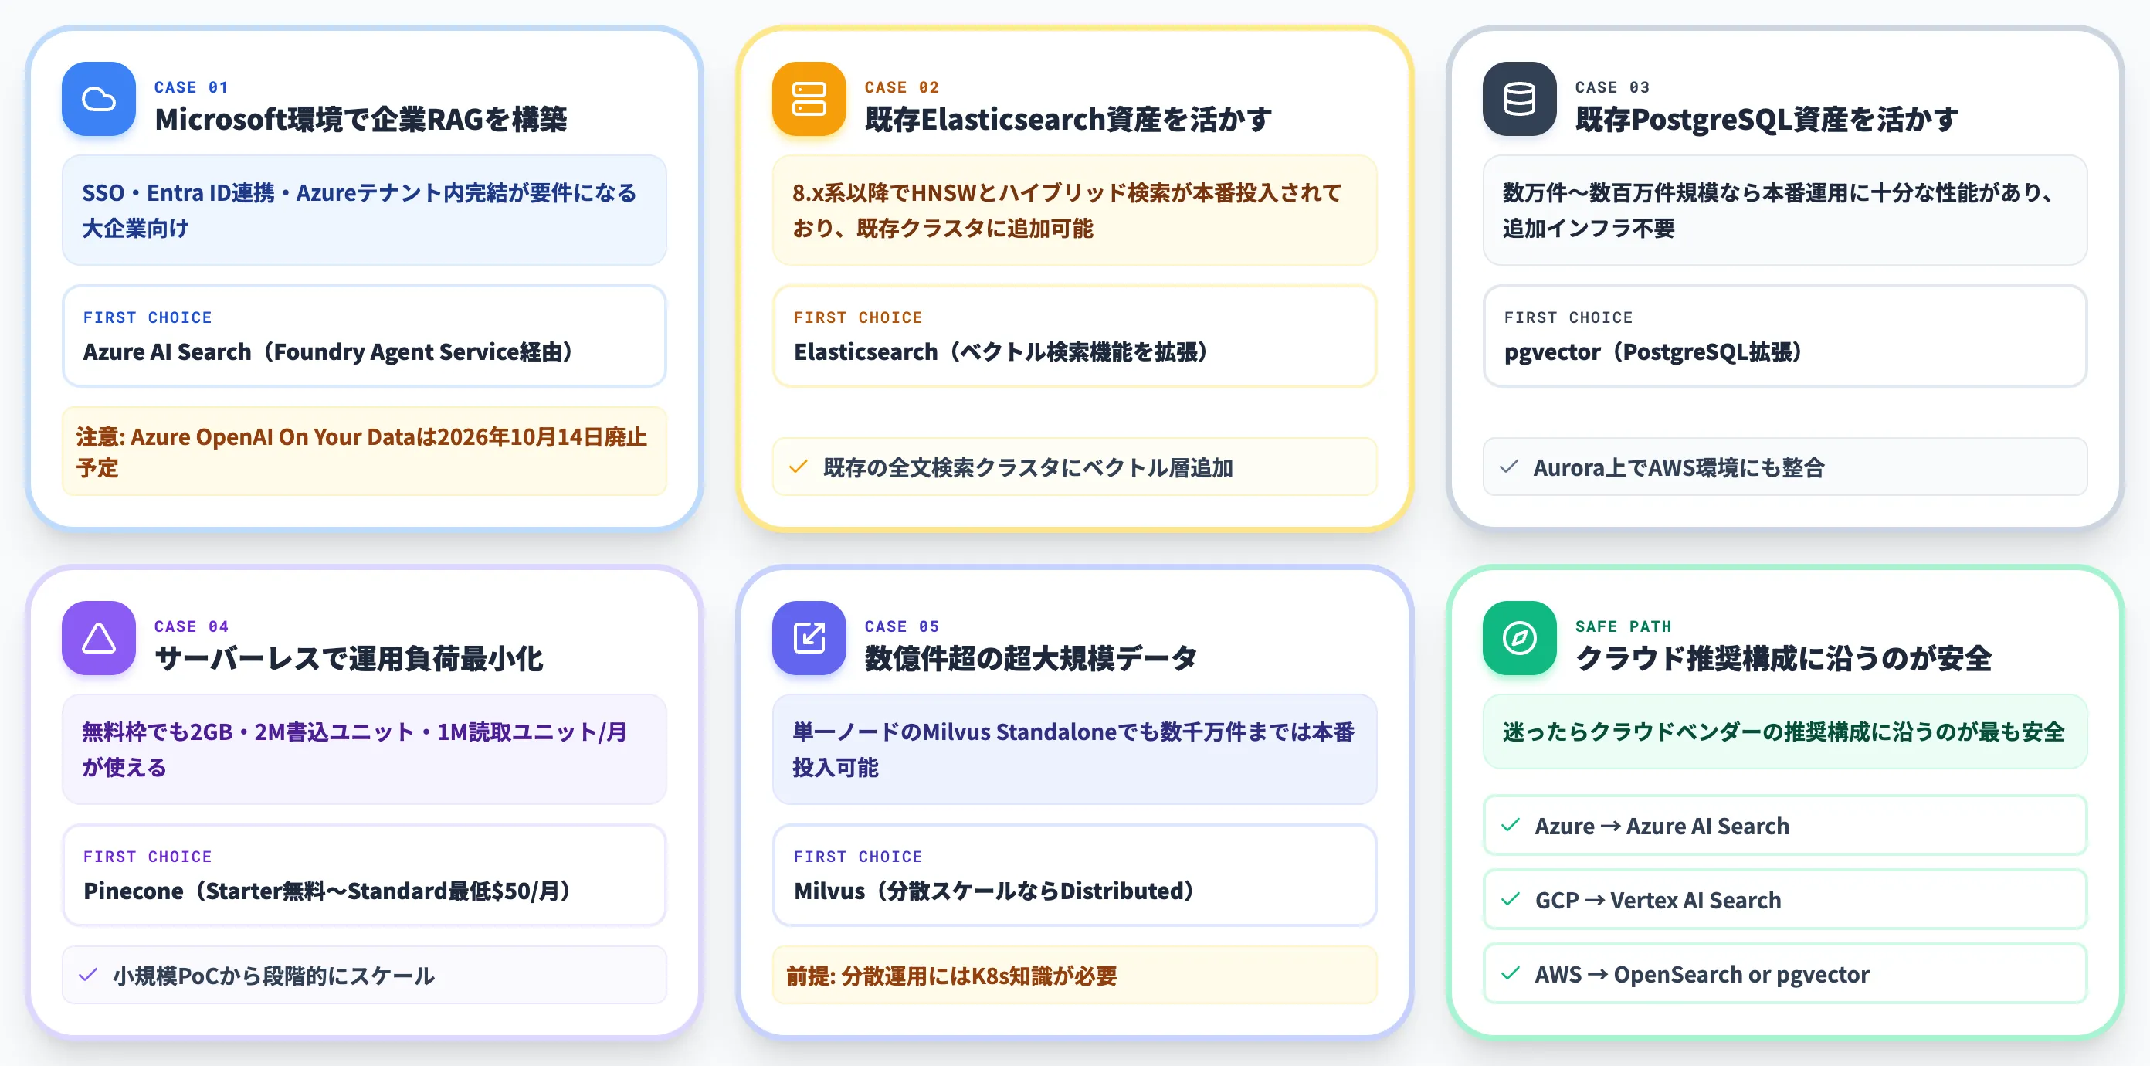Click heading 既存PostgreSQL資産を活かす

1767,120
